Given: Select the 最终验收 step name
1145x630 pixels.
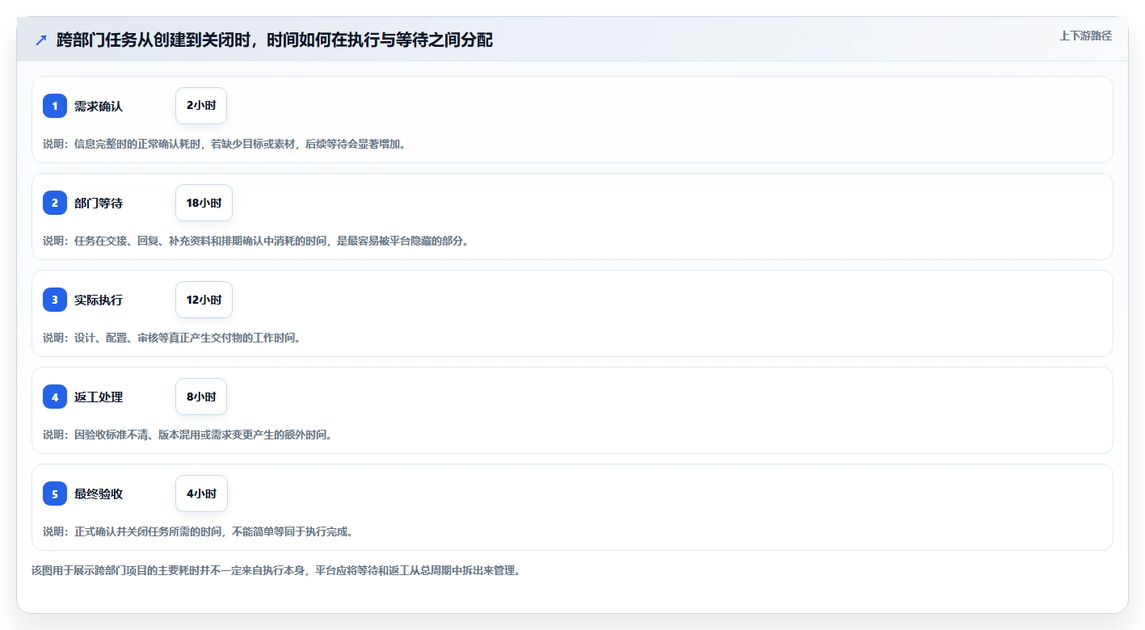Looking at the screenshot, I should tap(99, 493).
